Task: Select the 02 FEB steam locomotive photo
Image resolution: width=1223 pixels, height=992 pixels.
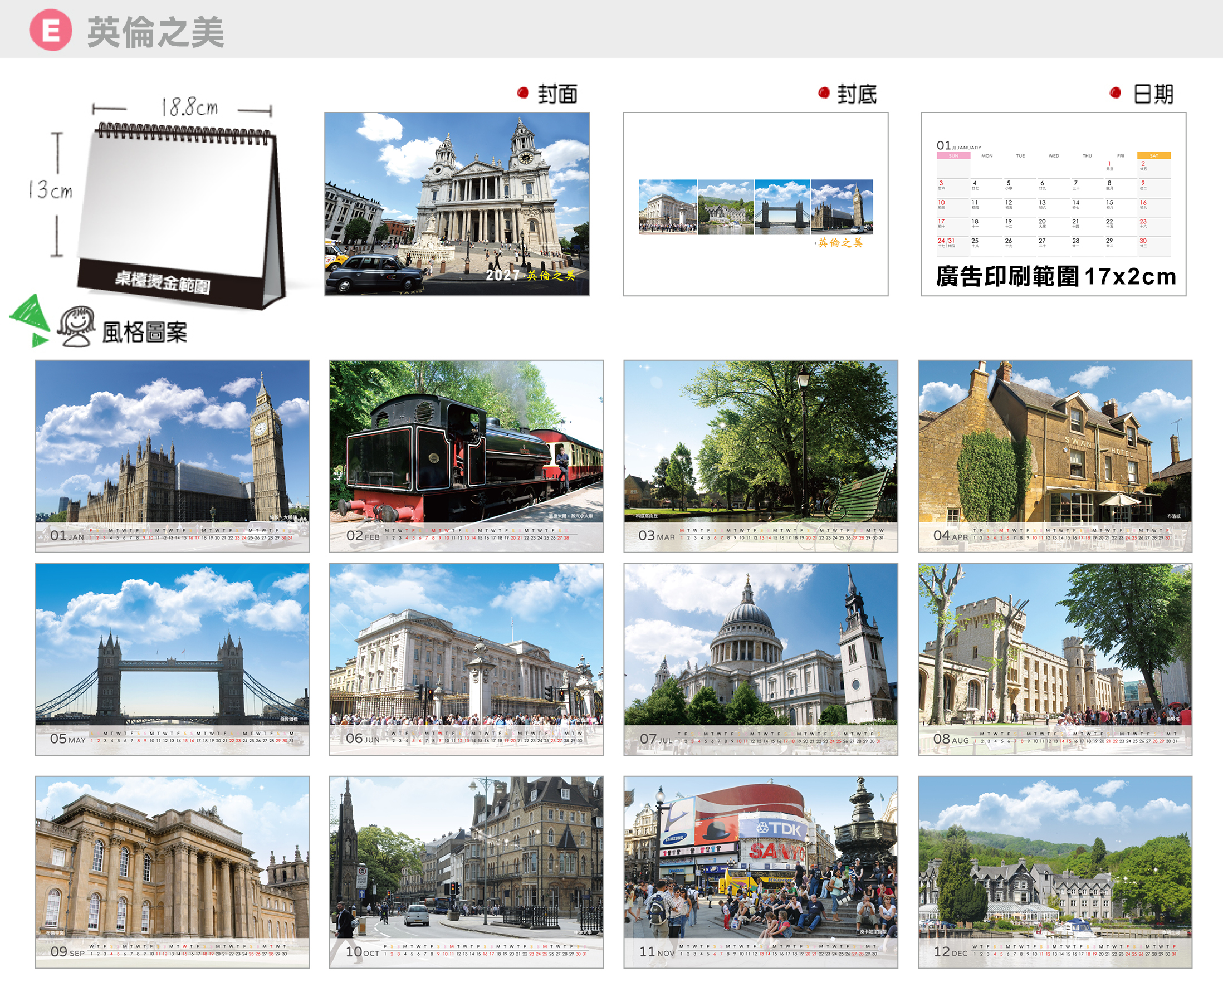Action: click(466, 456)
